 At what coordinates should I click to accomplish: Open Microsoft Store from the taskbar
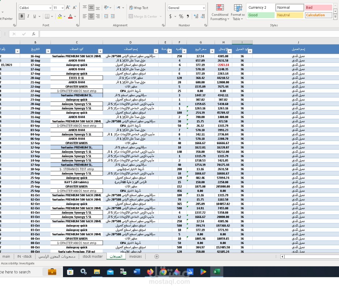pyautogui.click(x=70, y=272)
